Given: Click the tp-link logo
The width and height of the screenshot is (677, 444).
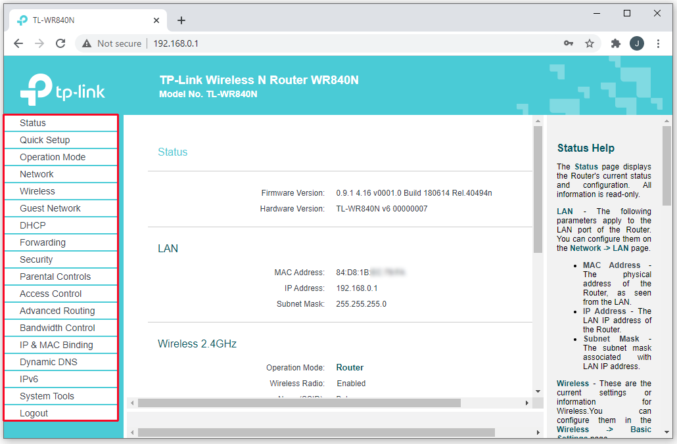Looking at the screenshot, I should (x=62, y=89).
